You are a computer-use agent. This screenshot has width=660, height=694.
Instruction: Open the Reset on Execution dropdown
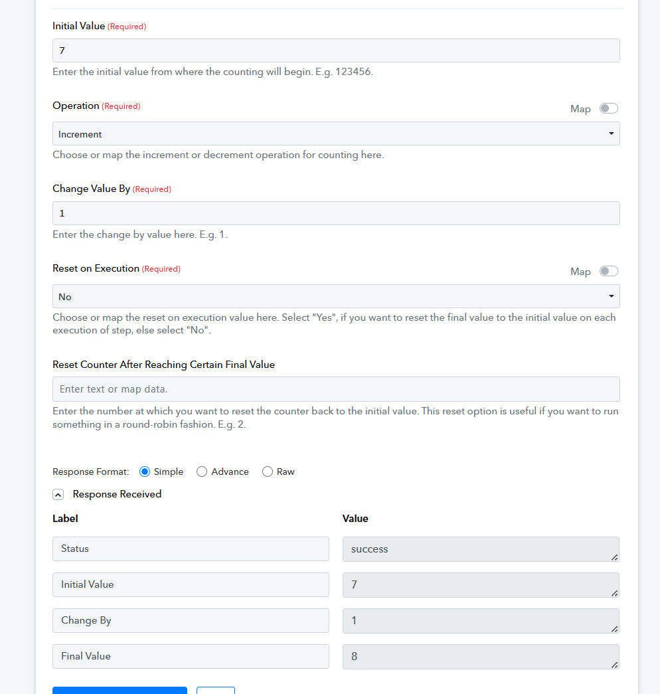[x=336, y=297]
